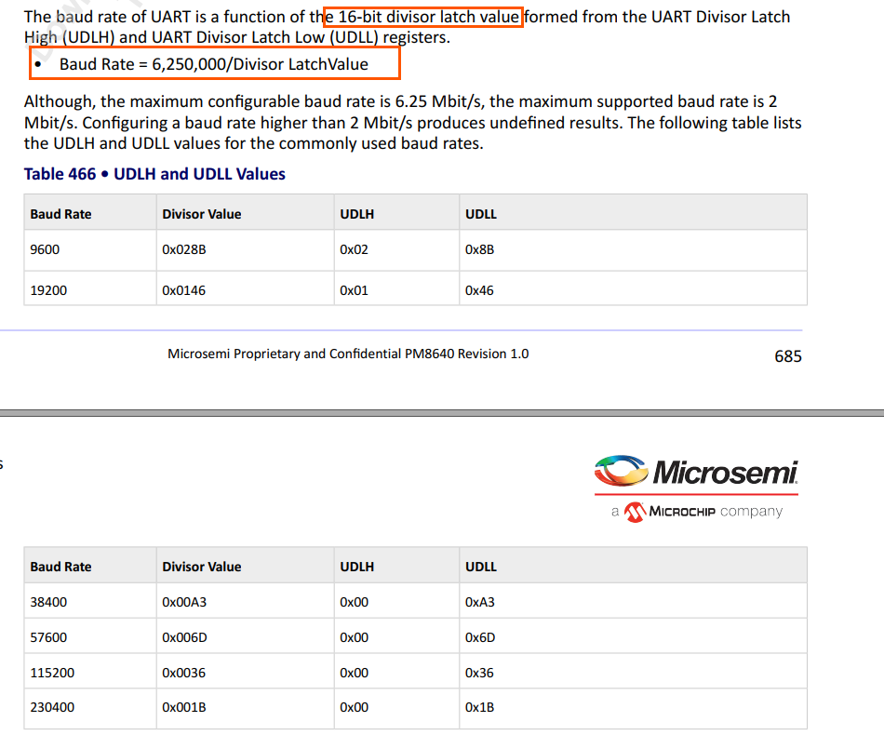Click the 38400 baud rate cell

coord(90,602)
